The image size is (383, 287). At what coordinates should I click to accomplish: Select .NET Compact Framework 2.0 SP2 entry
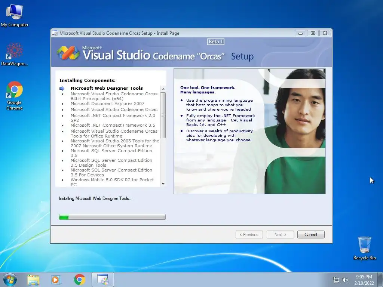point(113,118)
